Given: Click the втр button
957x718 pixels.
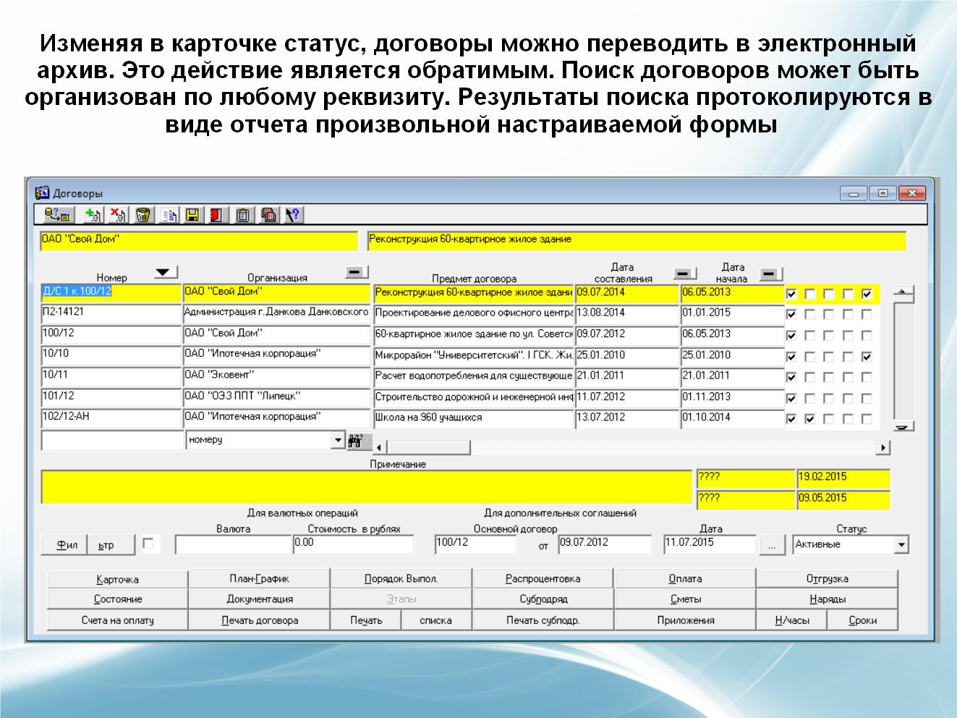Looking at the screenshot, I should pyautogui.click(x=111, y=545).
